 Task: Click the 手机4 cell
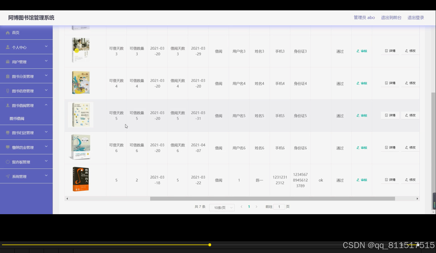coord(280,84)
